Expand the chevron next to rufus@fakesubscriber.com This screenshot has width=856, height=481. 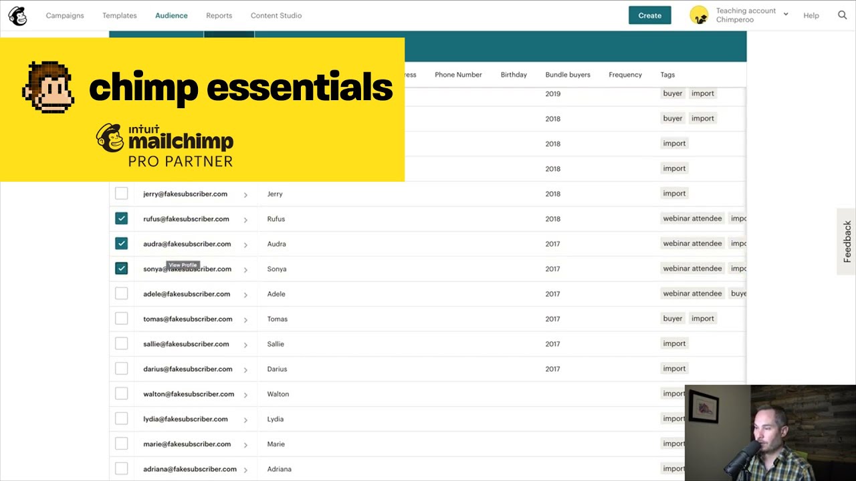(x=245, y=219)
